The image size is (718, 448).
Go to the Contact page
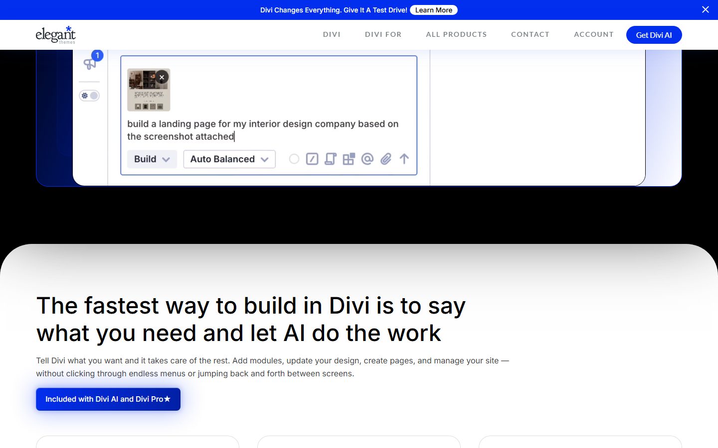coord(530,34)
